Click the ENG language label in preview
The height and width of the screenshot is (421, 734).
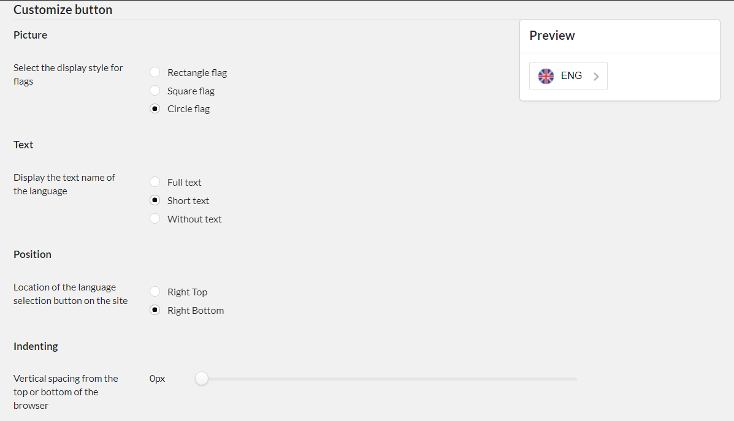tap(572, 76)
